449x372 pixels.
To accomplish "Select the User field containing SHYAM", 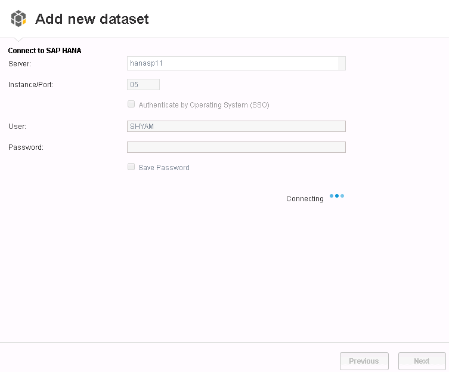I will [236, 126].
